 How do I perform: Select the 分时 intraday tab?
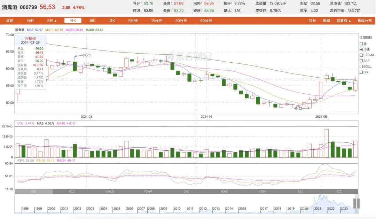click(30, 21)
